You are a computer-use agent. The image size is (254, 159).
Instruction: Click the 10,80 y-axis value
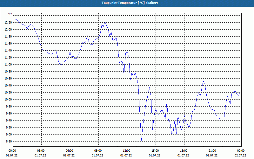[8, 71]
